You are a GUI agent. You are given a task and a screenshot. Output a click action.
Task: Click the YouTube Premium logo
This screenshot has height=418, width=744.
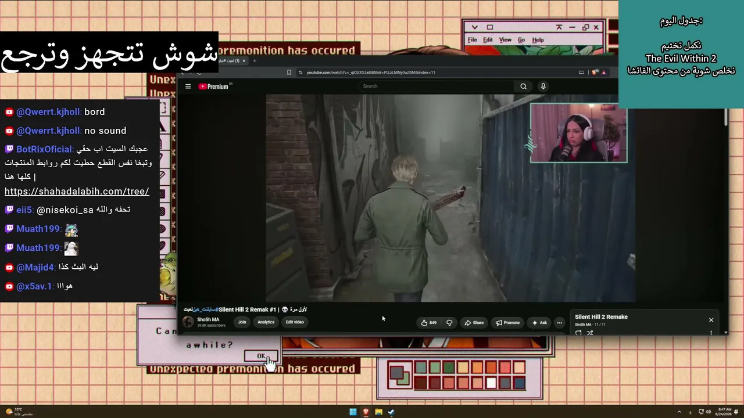(x=213, y=87)
